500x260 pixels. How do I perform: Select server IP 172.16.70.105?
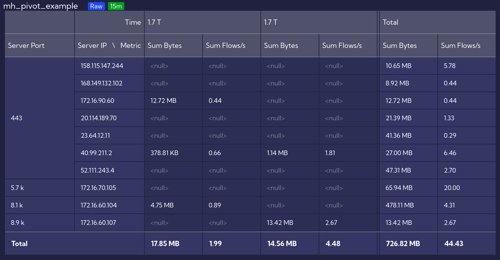98,188
